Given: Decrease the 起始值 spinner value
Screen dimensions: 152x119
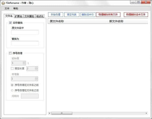Looking at the screenshot, I should (24, 64).
